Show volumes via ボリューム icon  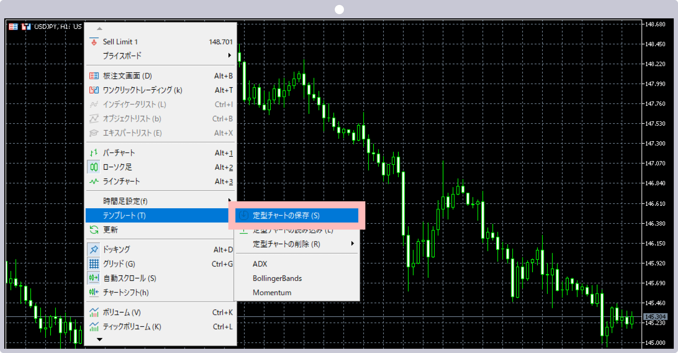[94, 312]
